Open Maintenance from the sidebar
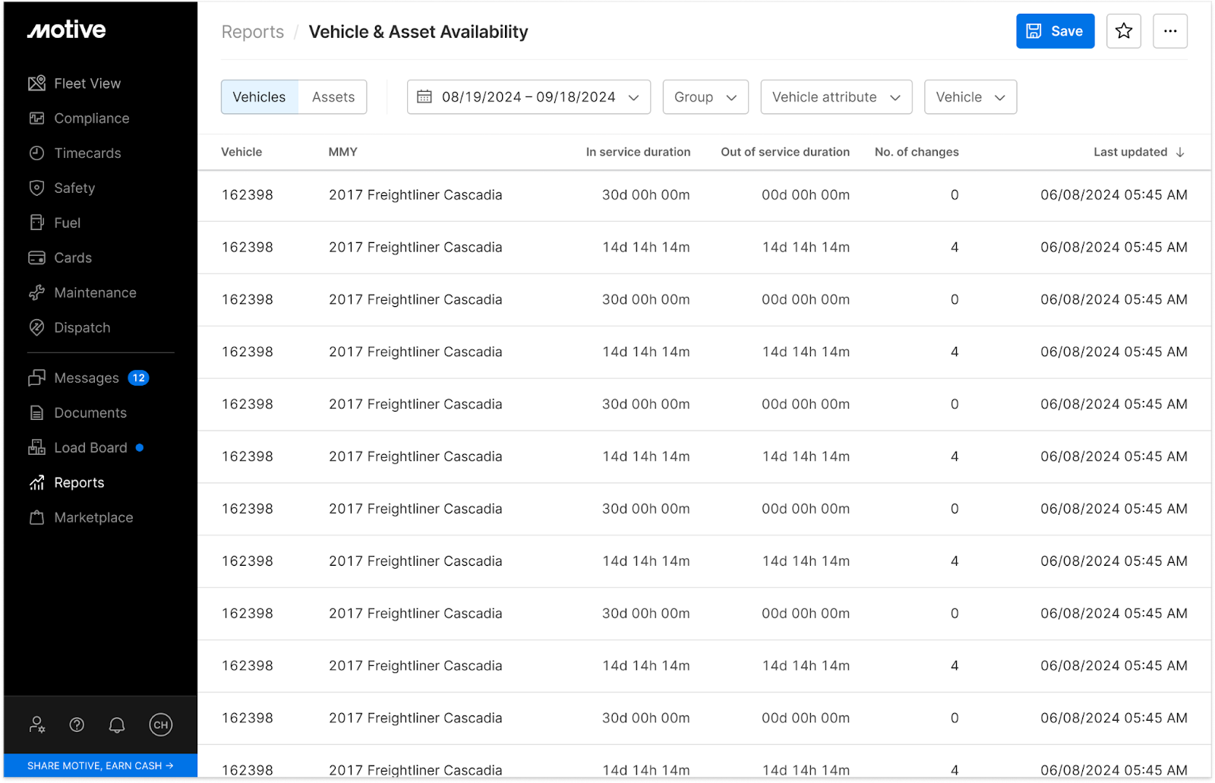This screenshot has width=1215, height=783. pos(95,293)
